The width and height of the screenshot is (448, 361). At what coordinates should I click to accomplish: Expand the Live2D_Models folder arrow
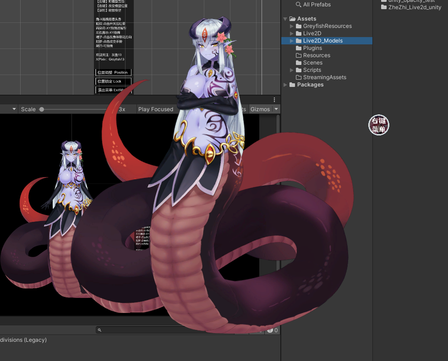click(x=291, y=41)
